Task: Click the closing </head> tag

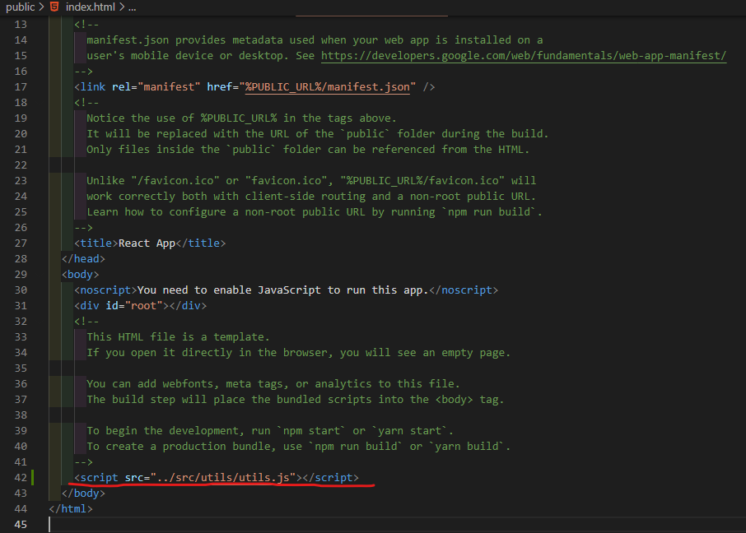Action: point(83,258)
